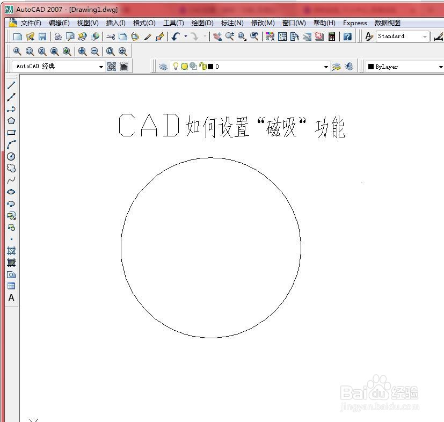Screen dimensions: 444x422
Task: Open the 绘图(D) menu
Action: (x=201, y=23)
